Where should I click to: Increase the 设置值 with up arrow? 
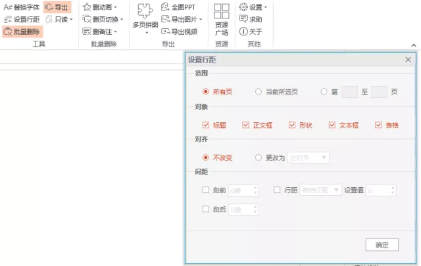[x=393, y=188]
